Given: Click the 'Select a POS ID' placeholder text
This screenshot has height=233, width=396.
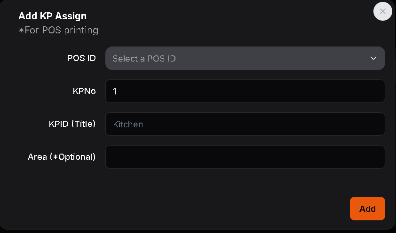Looking at the screenshot, I should [x=144, y=59].
